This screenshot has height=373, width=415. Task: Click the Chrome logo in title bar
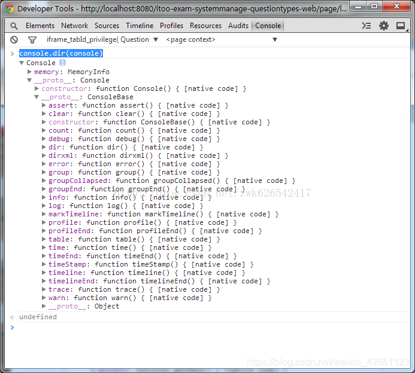[x=10, y=9]
